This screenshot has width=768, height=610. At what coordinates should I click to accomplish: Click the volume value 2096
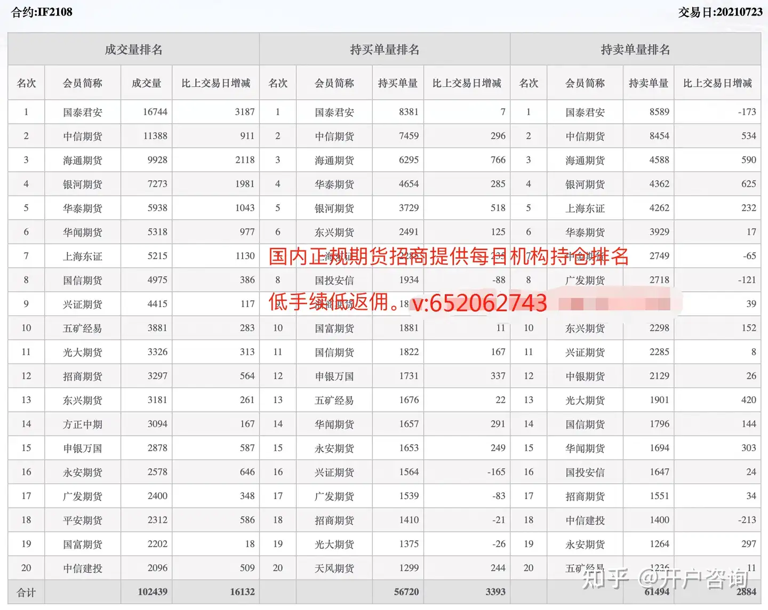(x=157, y=568)
